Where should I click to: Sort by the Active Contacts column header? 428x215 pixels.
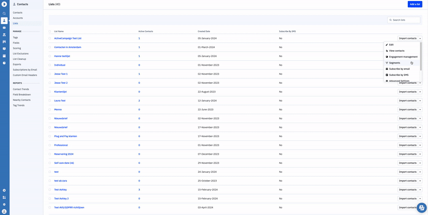pos(146,31)
